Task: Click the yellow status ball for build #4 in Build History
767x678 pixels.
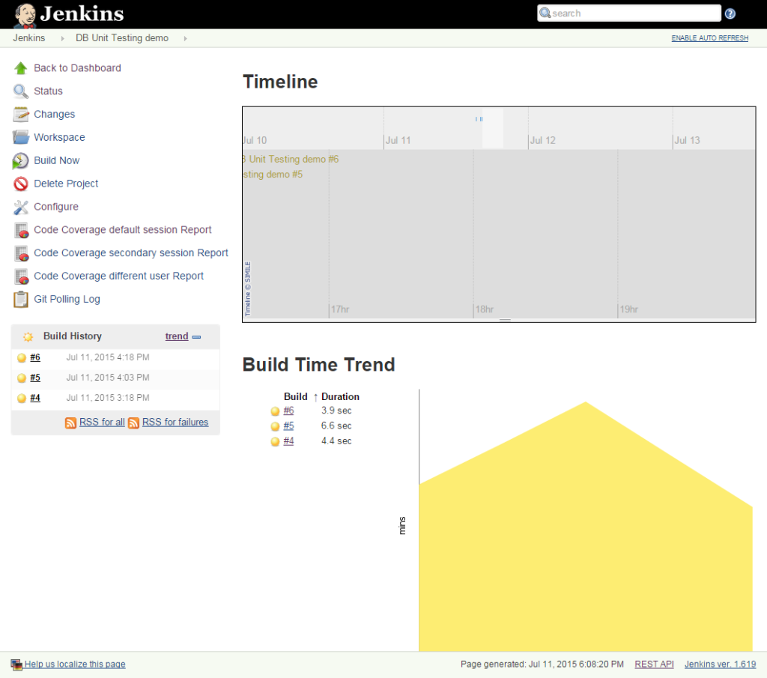Action: [x=22, y=399]
